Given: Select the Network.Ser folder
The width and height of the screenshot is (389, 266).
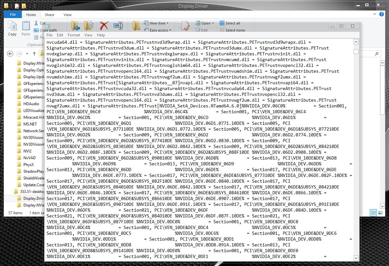Looking at the screenshot, I should 31,131.
